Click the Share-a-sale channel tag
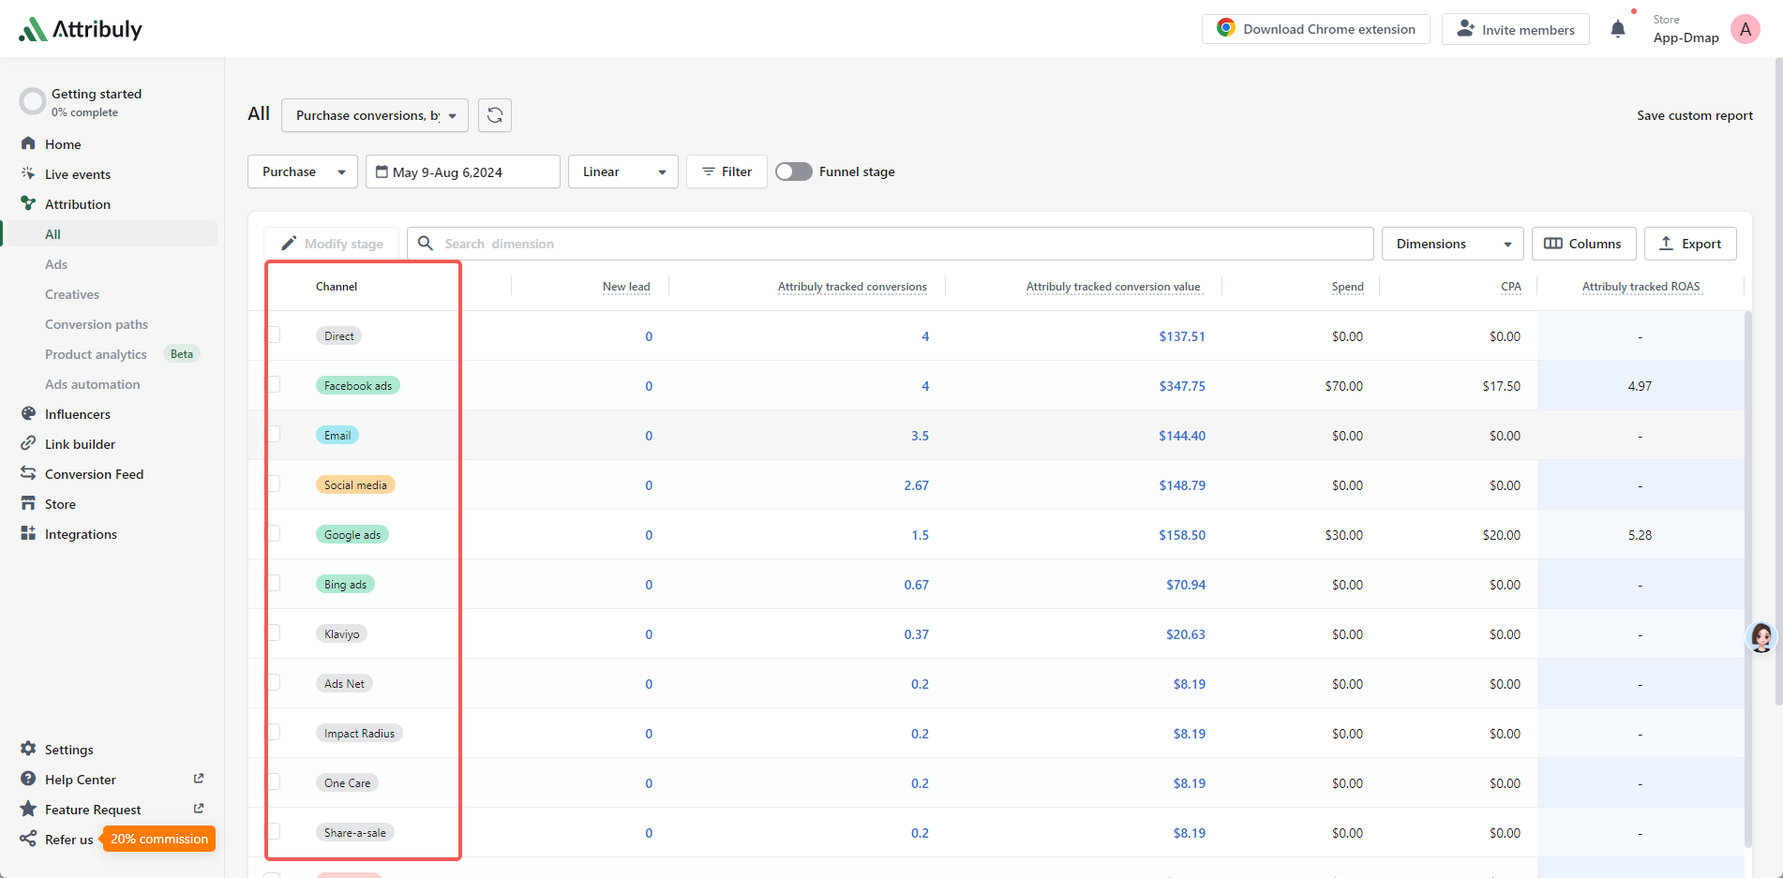Image resolution: width=1783 pixels, height=878 pixels. click(x=355, y=832)
